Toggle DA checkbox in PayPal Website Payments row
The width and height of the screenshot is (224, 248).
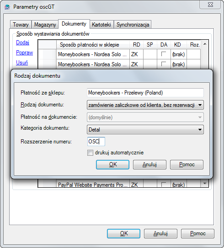coord(164,184)
